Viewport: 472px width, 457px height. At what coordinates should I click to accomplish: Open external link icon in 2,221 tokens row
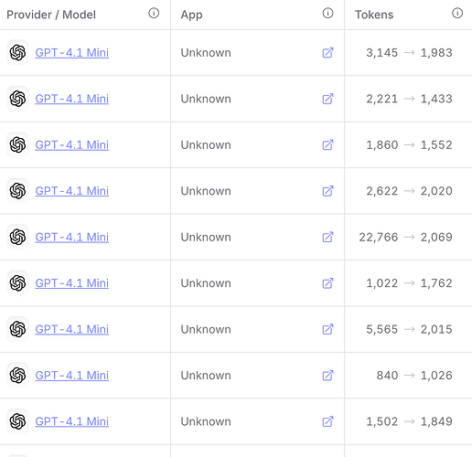click(327, 99)
